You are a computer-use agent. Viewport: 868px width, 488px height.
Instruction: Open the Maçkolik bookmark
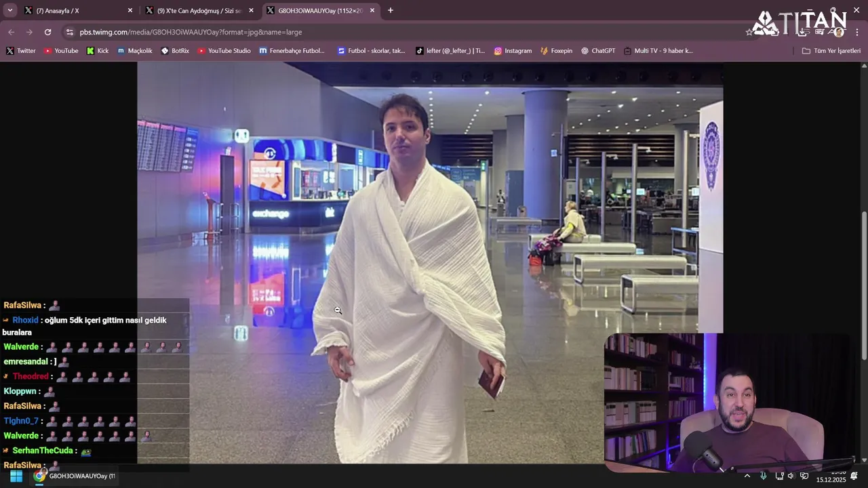click(135, 51)
